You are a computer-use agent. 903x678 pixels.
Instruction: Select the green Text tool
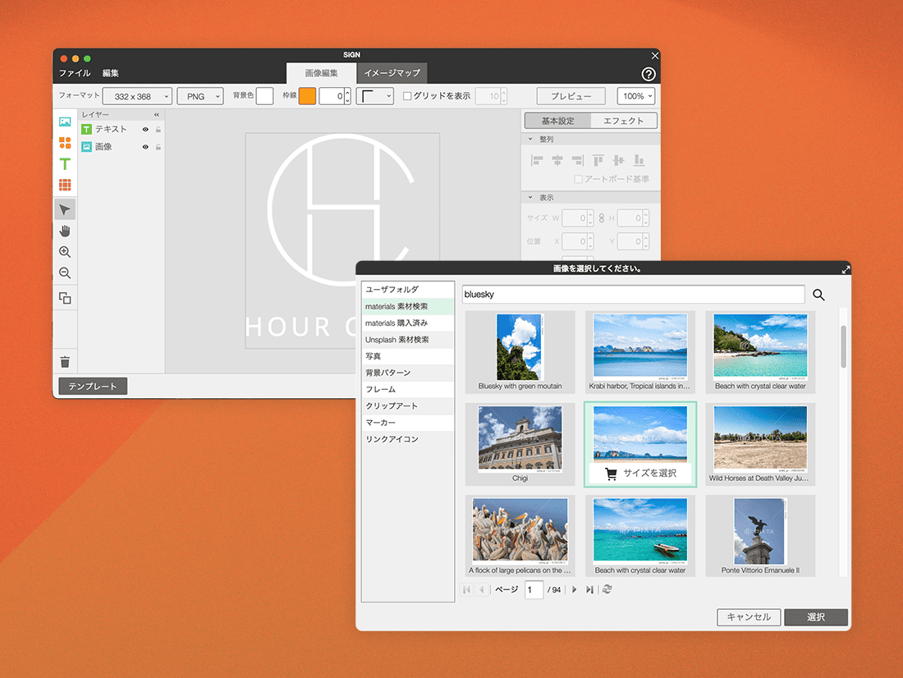(65, 164)
